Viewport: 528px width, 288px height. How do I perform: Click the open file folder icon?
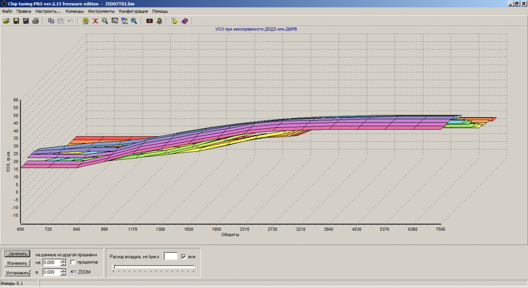pos(6,21)
